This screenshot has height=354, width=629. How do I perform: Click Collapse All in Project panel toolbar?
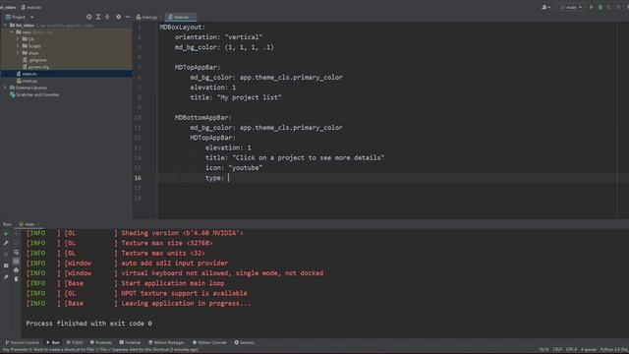[107, 17]
